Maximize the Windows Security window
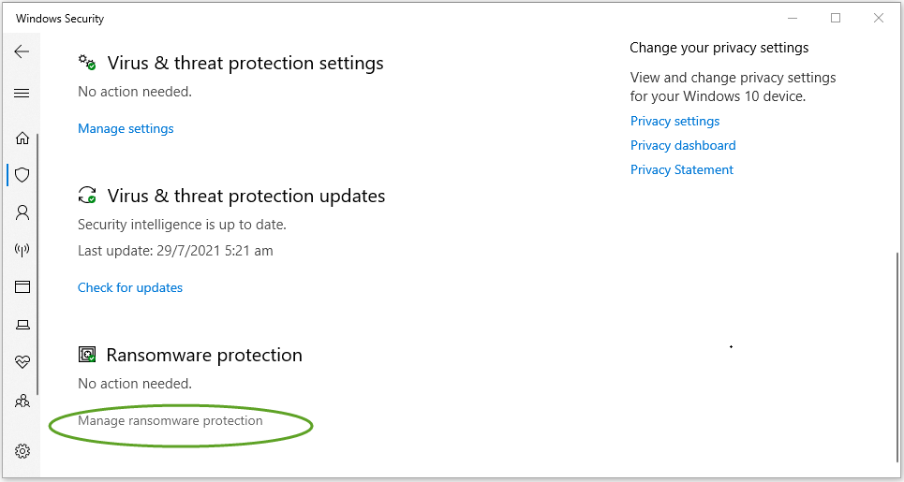The image size is (904, 482). point(836,19)
